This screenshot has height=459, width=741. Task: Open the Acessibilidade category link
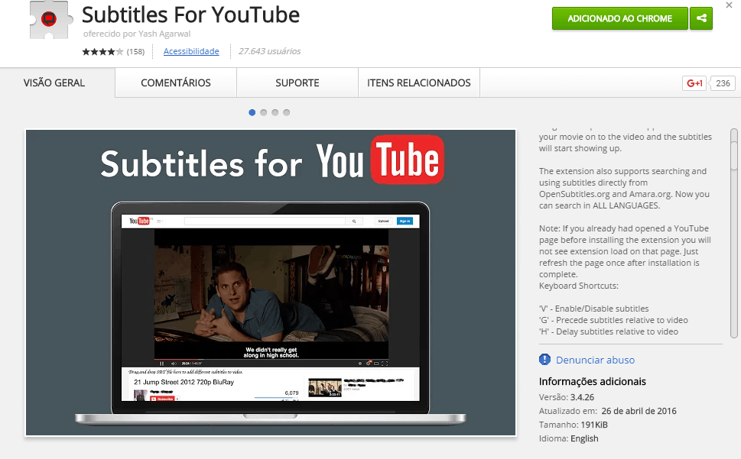pos(191,51)
